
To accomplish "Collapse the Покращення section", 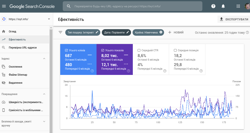I will [x=44, y=94].
